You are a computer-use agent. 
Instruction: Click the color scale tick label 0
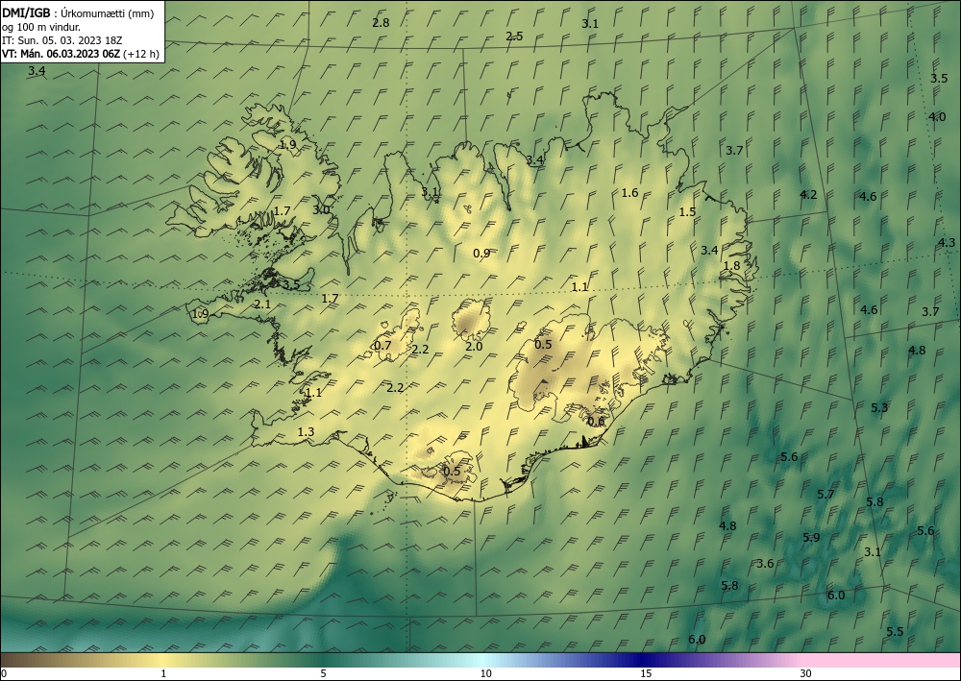point(4,673)
